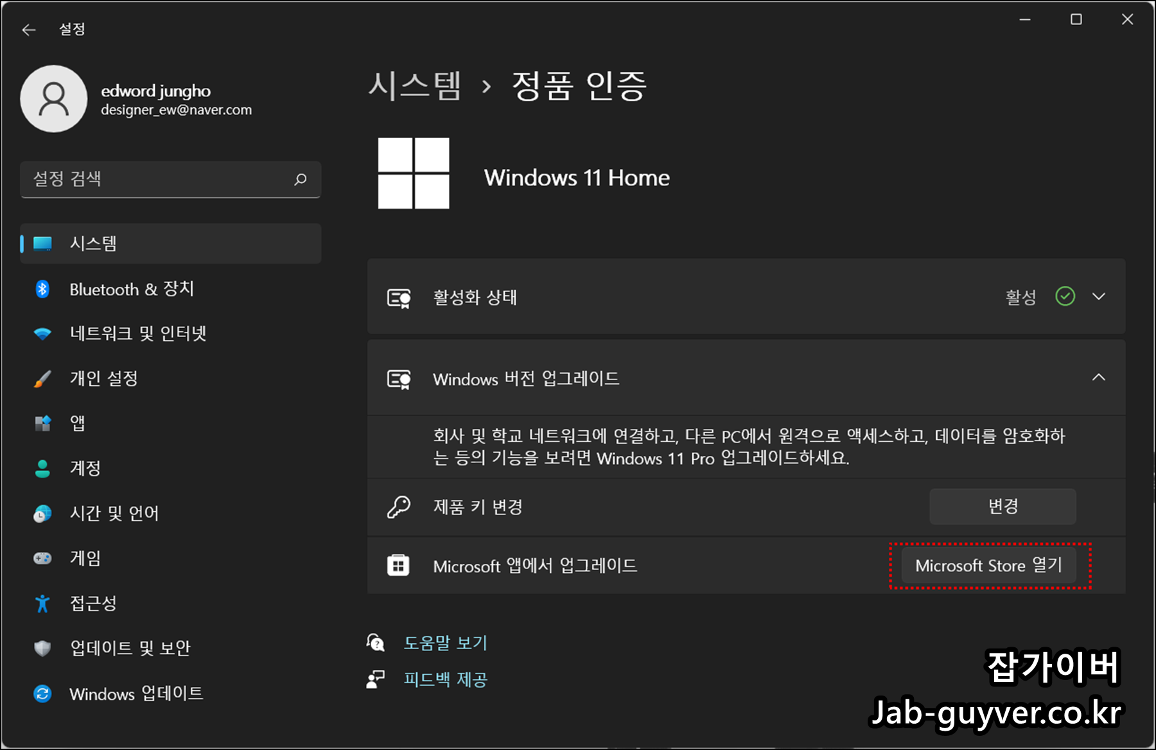The width and height of the screenshot is (1156, 750).
Task: Select 시간 및 언어 in the sidebar
Action: click(42, 513)
